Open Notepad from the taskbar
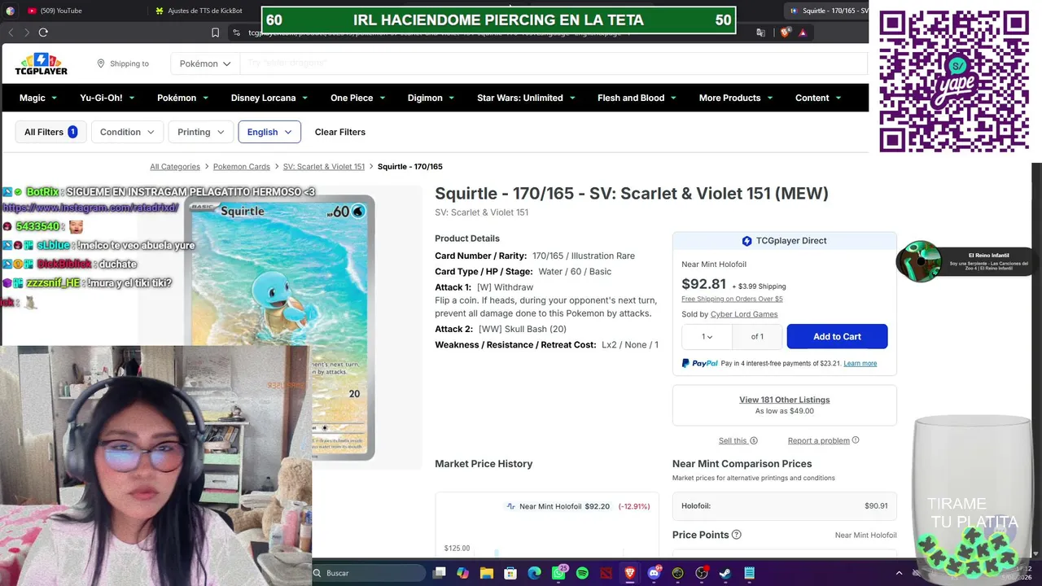Viewport: 1042px width, 586px height. (x=749, y=573)
